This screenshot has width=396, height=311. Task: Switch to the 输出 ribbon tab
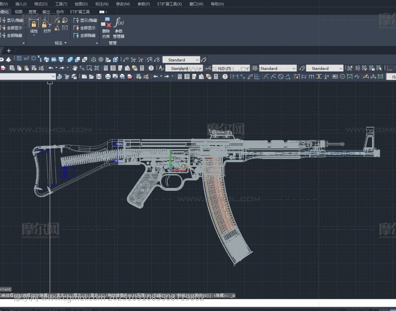[x=46, y=12]
